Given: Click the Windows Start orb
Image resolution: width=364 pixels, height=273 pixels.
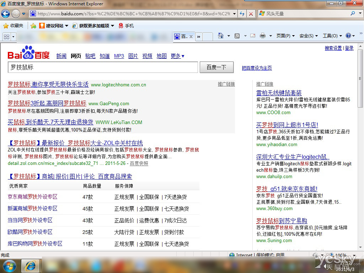Looking at the screenshot, I should pos(9,266).
